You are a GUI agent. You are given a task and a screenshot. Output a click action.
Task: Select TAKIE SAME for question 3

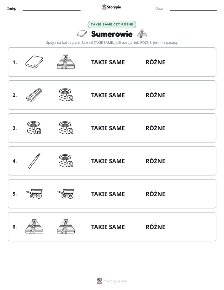coord(108,128)
